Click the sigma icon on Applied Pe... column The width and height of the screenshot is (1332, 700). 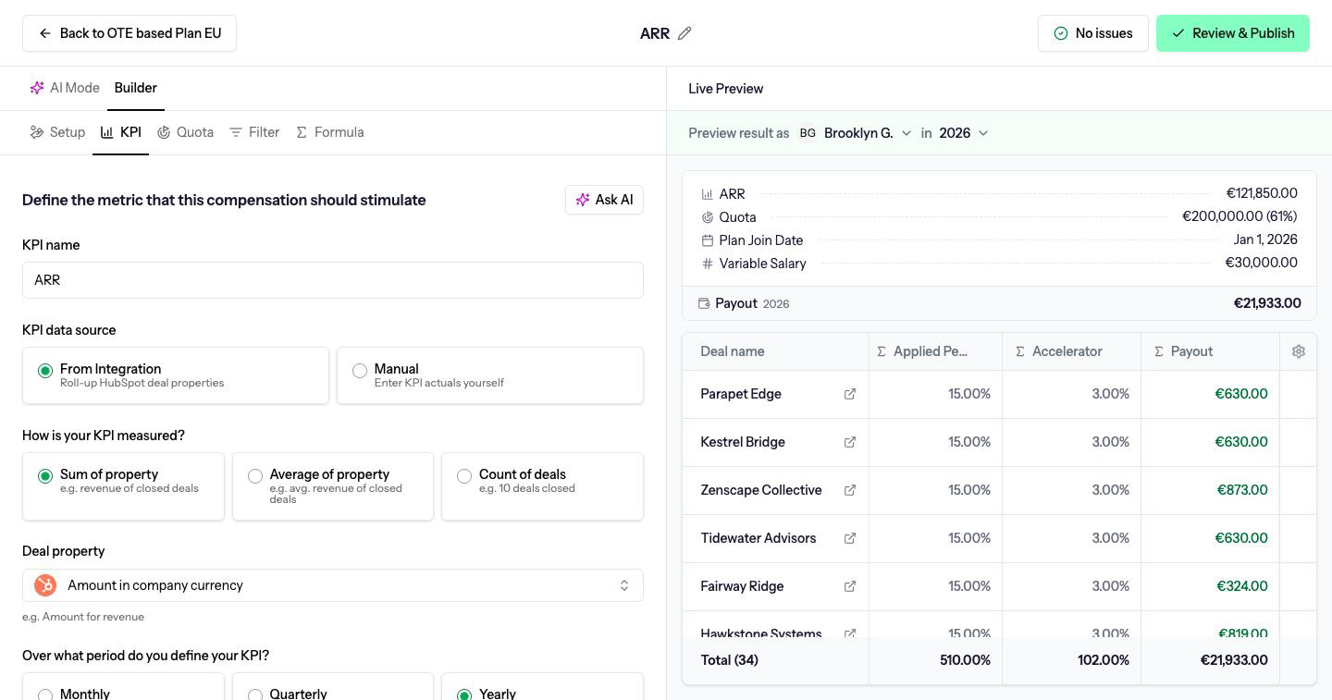[x=882, y=351]
